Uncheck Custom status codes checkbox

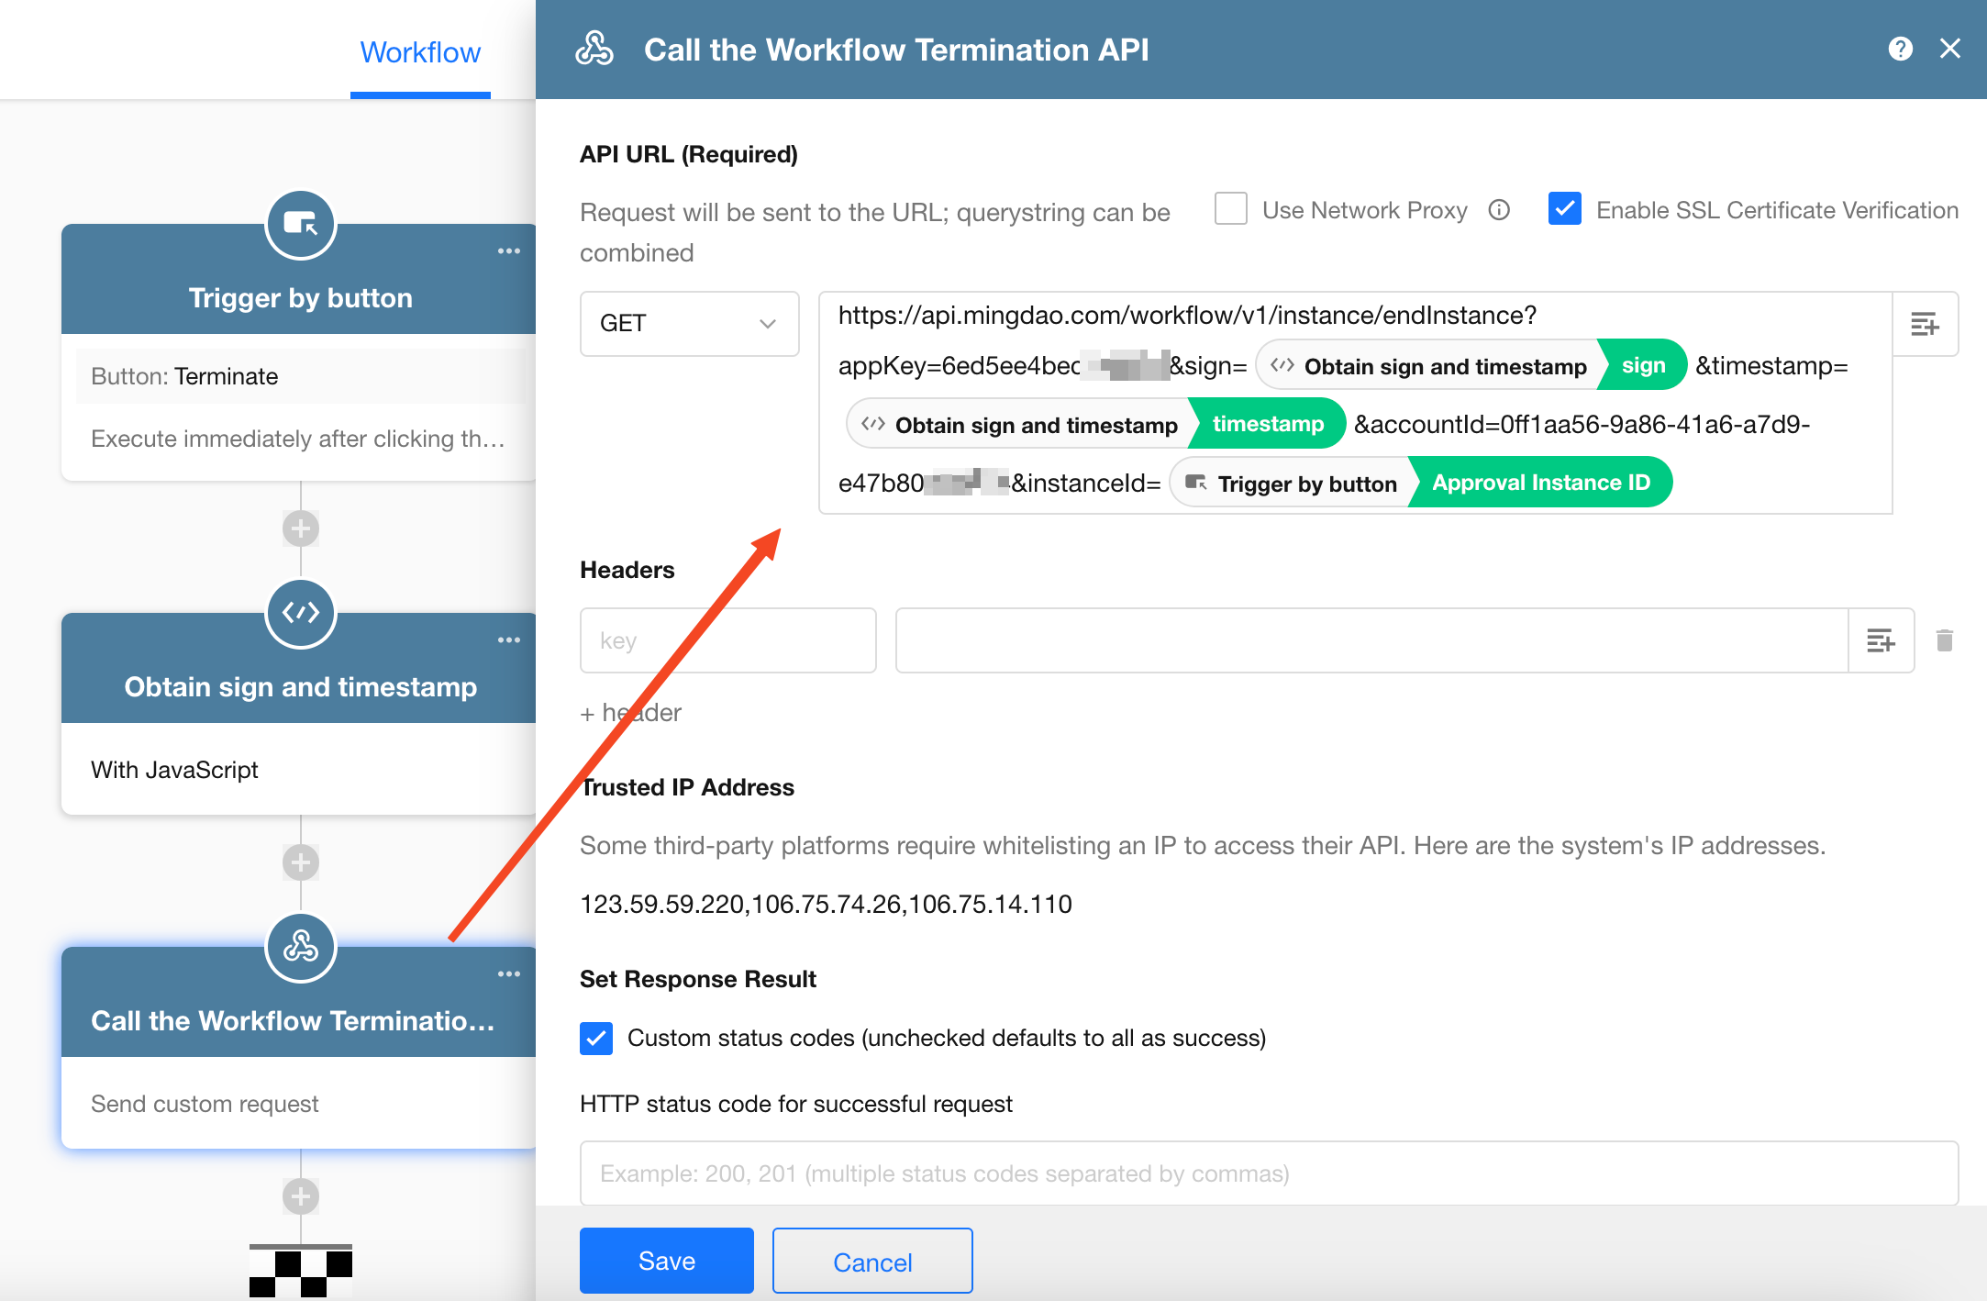tap(596, 1038)
